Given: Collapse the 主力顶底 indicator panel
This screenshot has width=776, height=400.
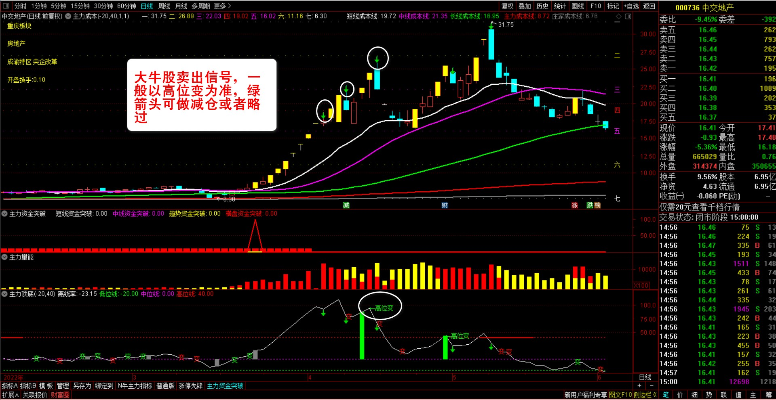Looking at the screenshot, I should pyautogui.click(x=4, y=294).
